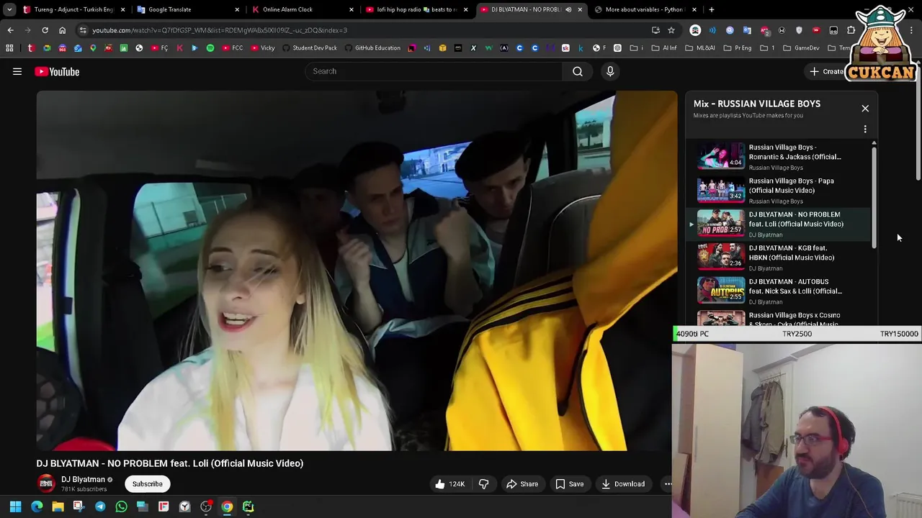Screen dimensions: 922x518
Task: Open the ML&AI bookmarks folder
Action: (x=700, y=48)
